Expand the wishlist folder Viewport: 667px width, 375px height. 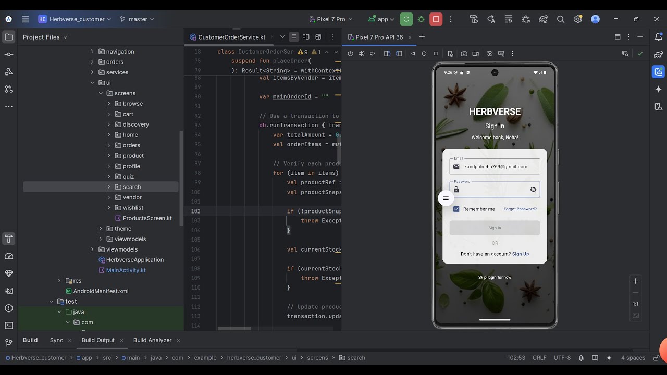pyautogui.click(x=109, y=208)
